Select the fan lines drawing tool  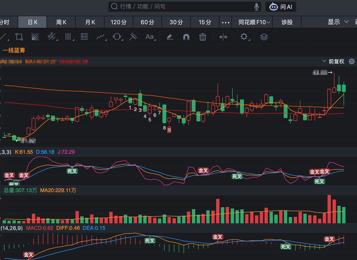point(35,37)
